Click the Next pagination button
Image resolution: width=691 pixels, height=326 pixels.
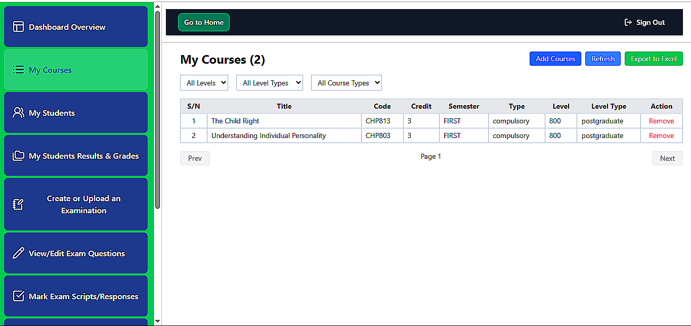667,158
